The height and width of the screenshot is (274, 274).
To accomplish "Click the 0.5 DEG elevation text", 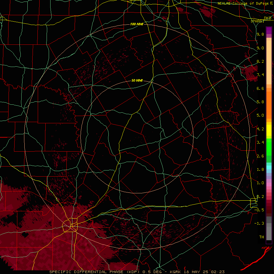I will pyautogui.click(x=152, y=272).
